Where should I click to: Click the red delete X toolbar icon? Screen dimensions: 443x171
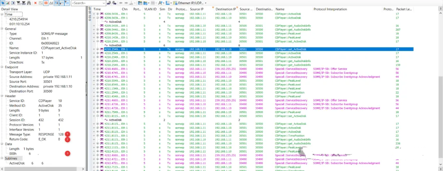point(35,3)
